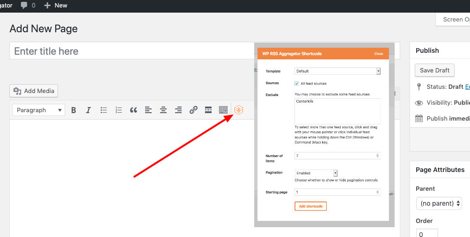470x237 pixels.
Task: Click the Add Media button
Action: point(34,91)
